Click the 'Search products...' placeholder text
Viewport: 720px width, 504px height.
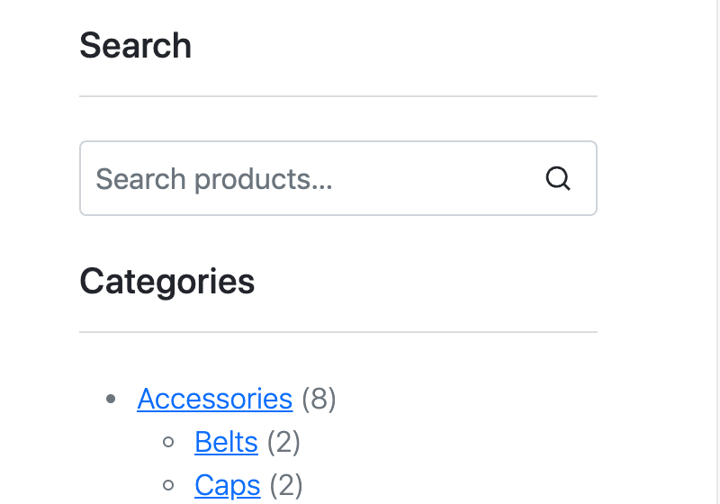point(214,178)
